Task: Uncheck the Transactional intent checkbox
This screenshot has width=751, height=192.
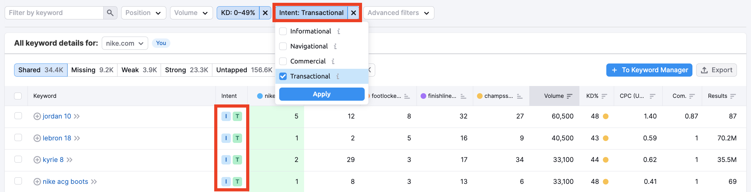Action: tap(283, 76)
